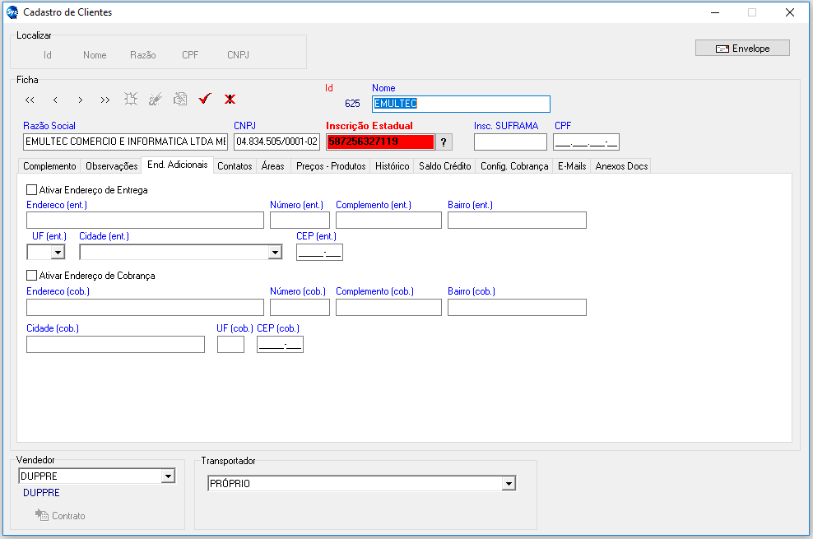The height and width of the screenshot is (539, 813).
Task: Go to the previous record (<)
Action: (x=55, y=100)
